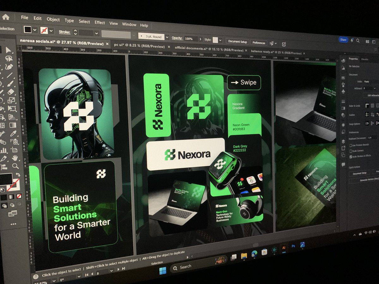The width and height of the screenshot is (379, 284).
Task: Select the Eyedropper tool
Action: [x=13, y=133]
